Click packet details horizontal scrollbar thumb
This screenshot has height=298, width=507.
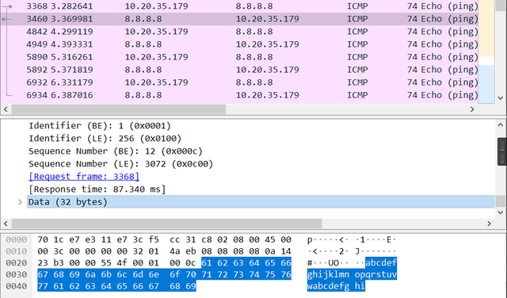point(167,223)
